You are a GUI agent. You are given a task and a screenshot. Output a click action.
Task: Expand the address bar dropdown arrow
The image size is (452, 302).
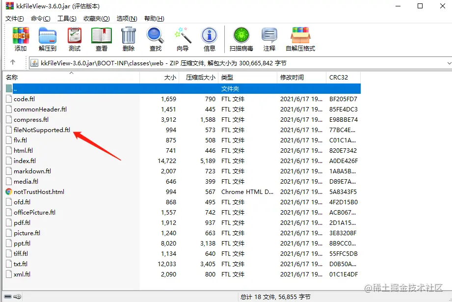click(449, 63)
